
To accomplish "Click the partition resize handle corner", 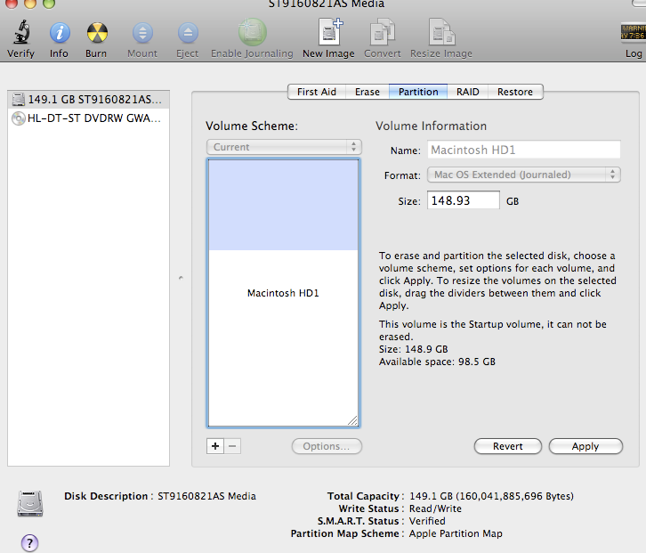I will [352, 420].
